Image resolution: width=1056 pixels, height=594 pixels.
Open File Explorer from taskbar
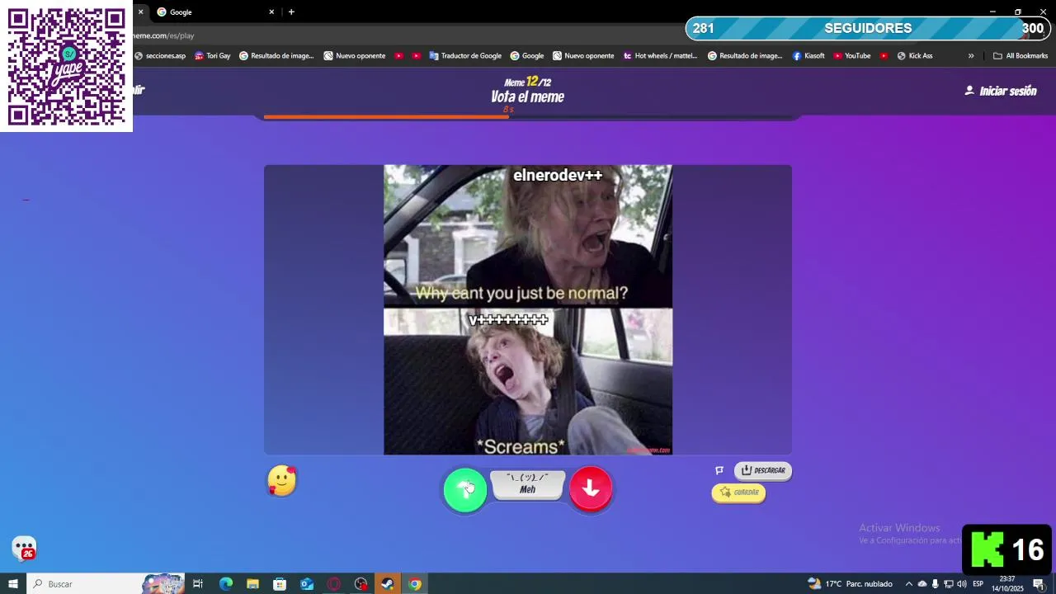point(252,584)
